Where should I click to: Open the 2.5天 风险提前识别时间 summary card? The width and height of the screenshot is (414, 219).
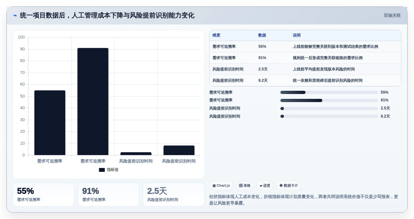tap(174, 194)
